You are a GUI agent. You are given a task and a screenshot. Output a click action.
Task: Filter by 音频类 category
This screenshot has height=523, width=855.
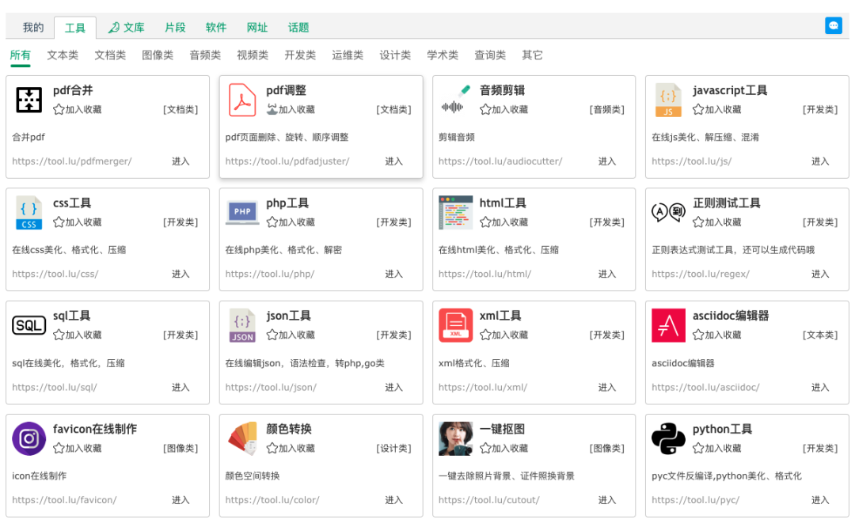click(205, 55)
